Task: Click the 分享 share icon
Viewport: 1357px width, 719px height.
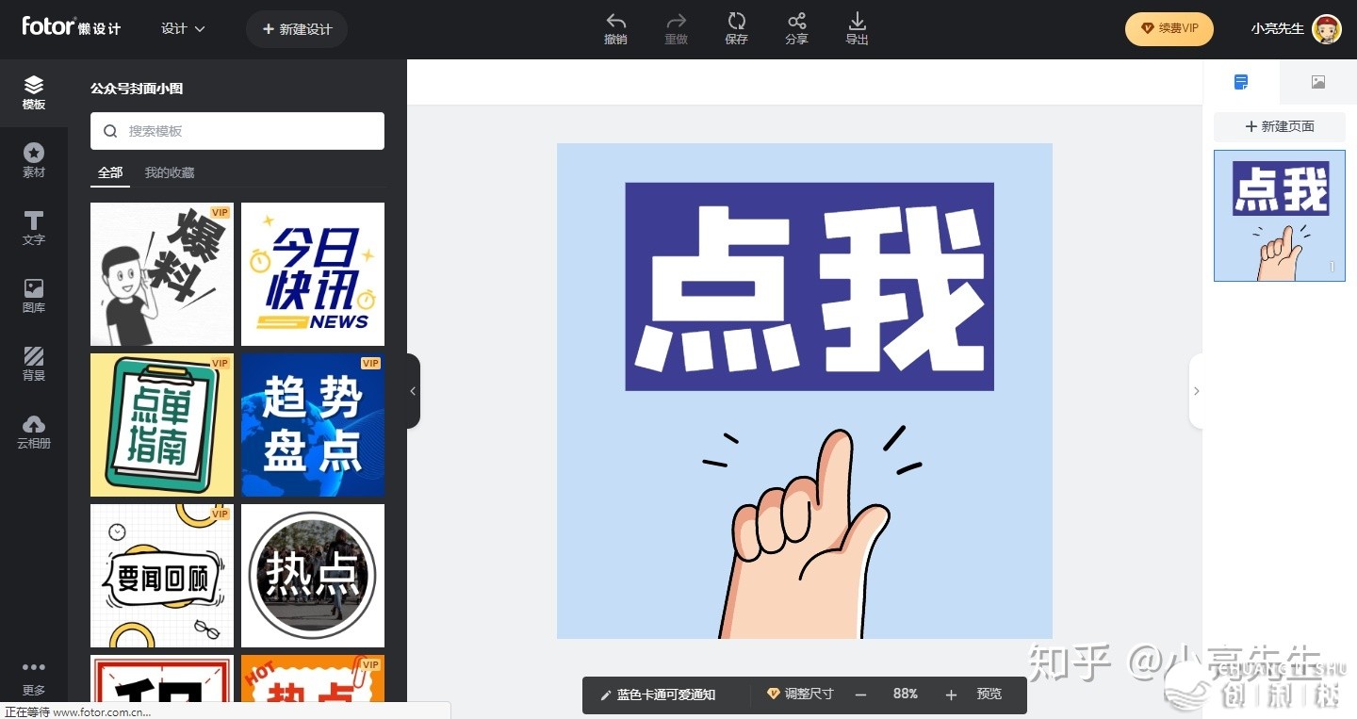Action: click(797, 21)
